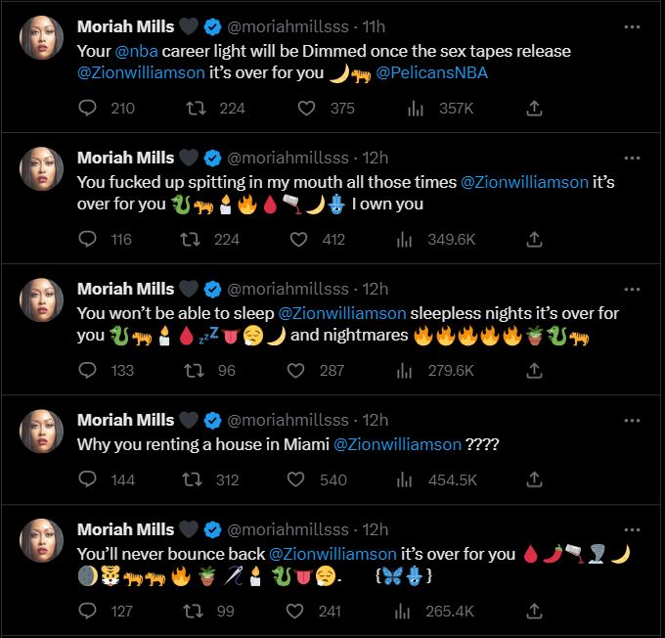
Task: Like the sleepless nights tweet
Action: click(306, 370)
